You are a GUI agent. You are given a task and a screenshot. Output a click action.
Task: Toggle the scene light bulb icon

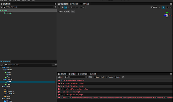164,7
